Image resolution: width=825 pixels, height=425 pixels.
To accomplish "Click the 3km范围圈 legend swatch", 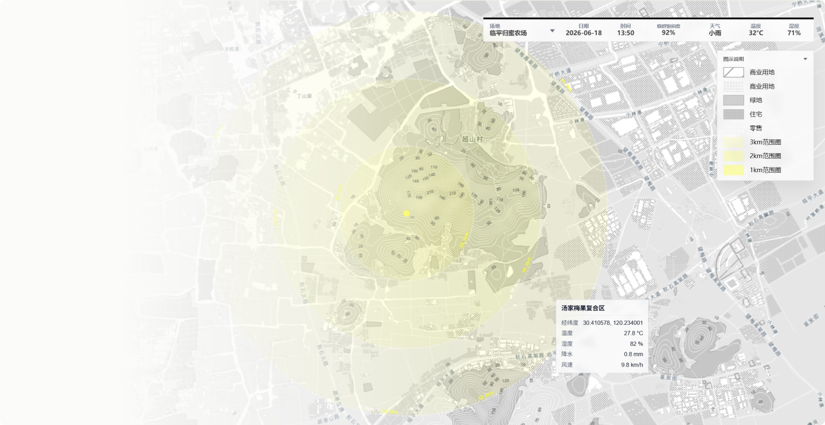I will [734, 142].
